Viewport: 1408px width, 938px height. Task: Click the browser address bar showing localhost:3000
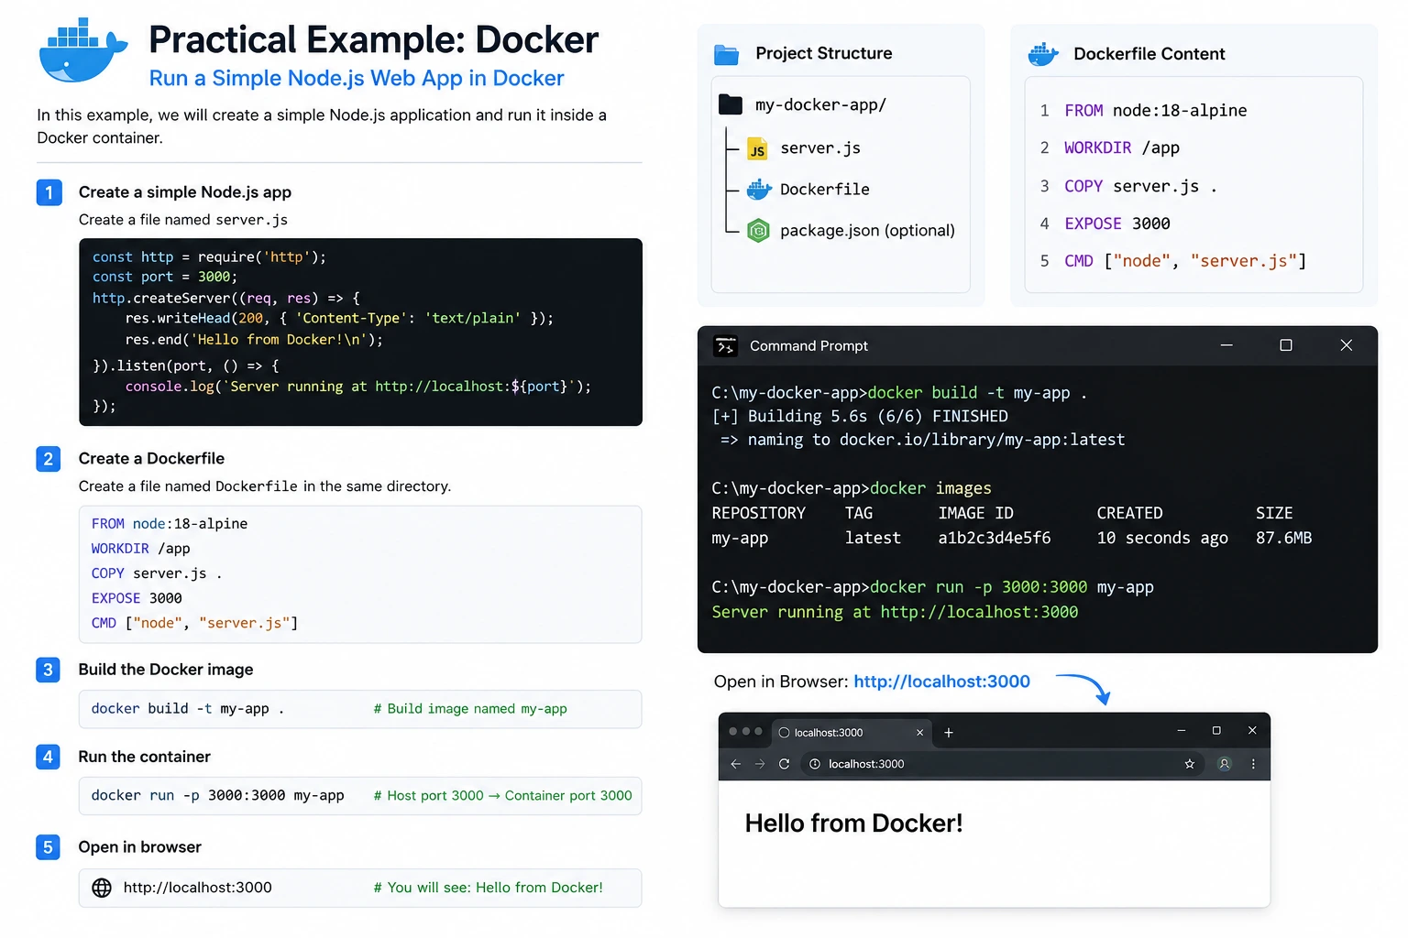[1003, 764]
